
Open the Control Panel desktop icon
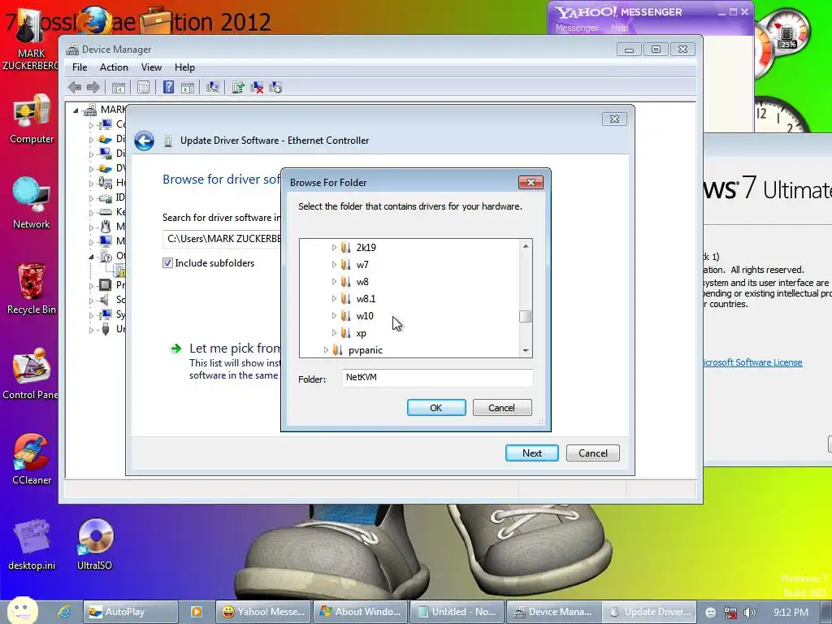tap(32, 374)
